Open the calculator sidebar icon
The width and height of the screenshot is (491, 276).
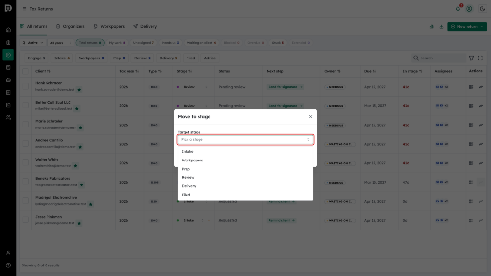[8, 68]
